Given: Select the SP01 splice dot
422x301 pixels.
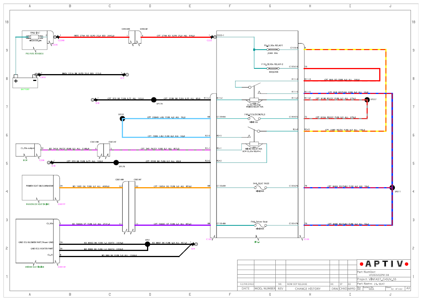Looking at the screenshot, I should pos(147,244).
